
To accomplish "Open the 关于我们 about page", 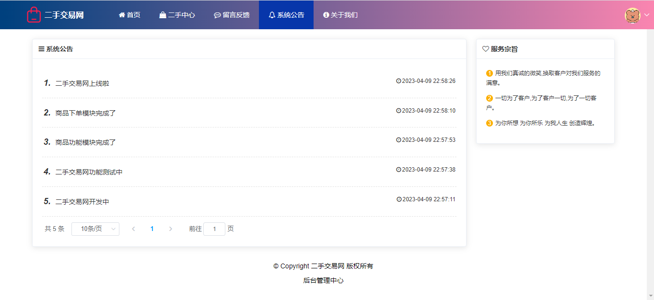I will tap(340, 15).
